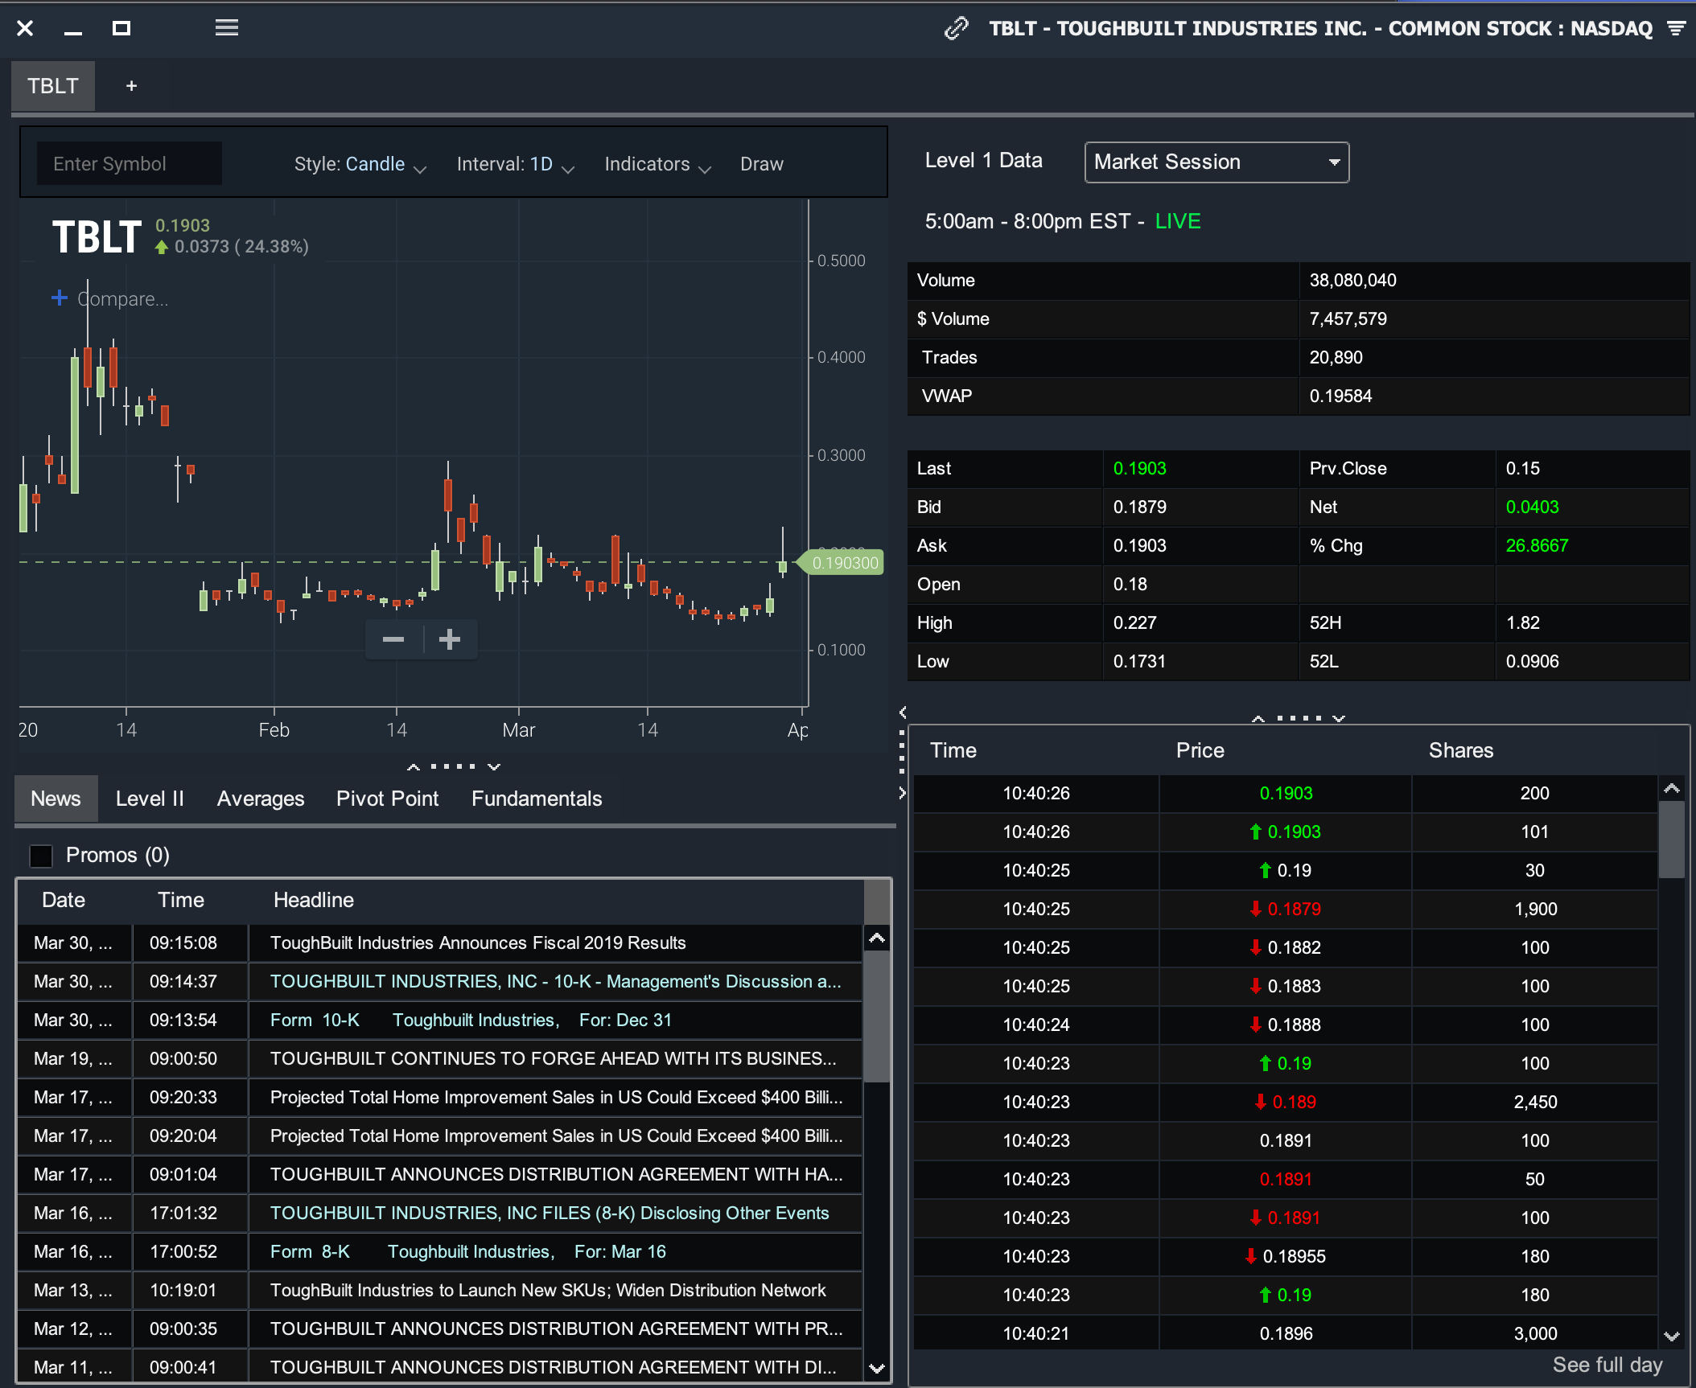1696x1388 pixels.
Task: Open the Indicators dropdown
Action: point(657,164)
